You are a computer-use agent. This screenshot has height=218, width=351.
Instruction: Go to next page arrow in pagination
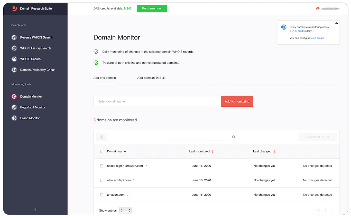332,211
